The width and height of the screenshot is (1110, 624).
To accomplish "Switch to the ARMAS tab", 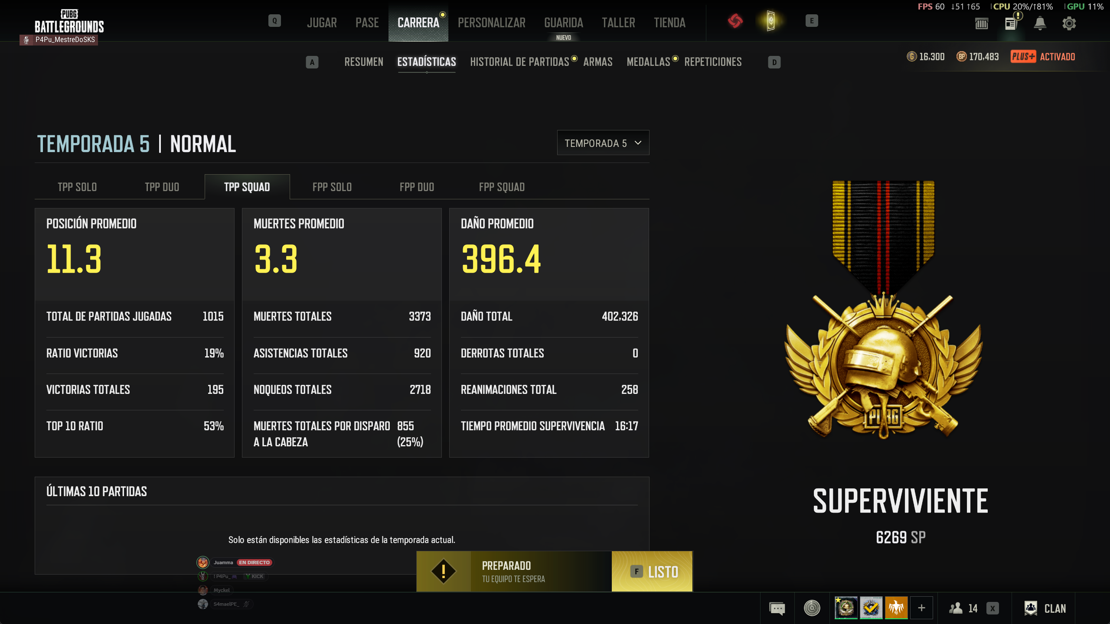I will pos(598,62).
